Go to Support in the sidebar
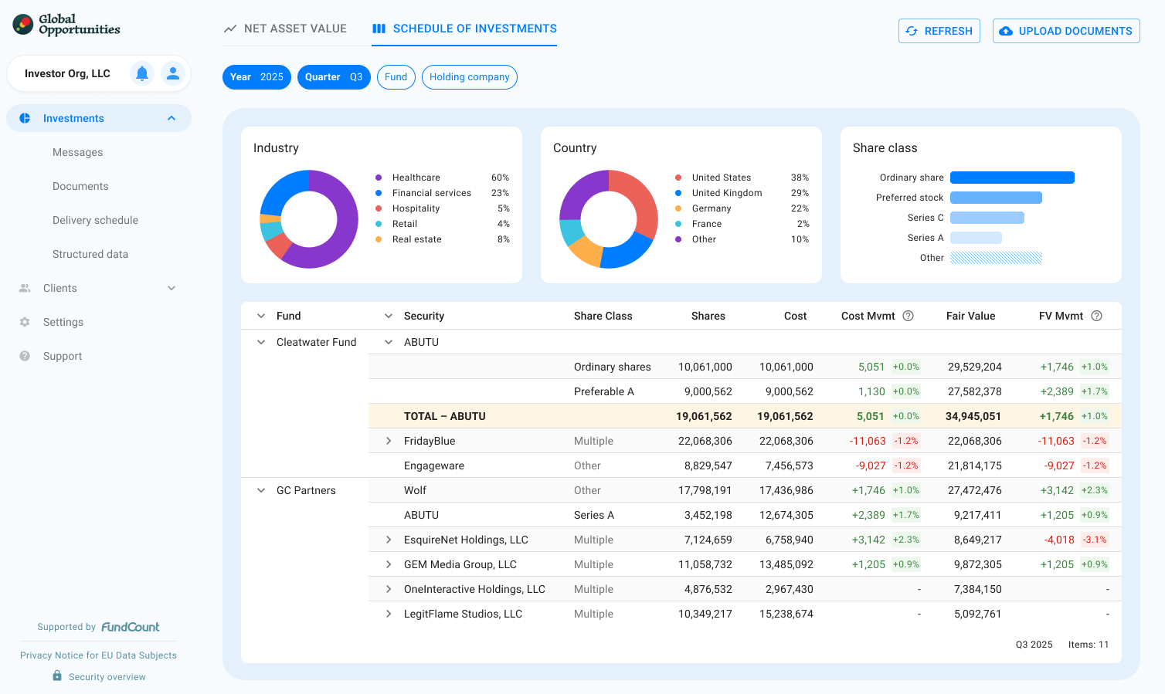 click(63, 356)
